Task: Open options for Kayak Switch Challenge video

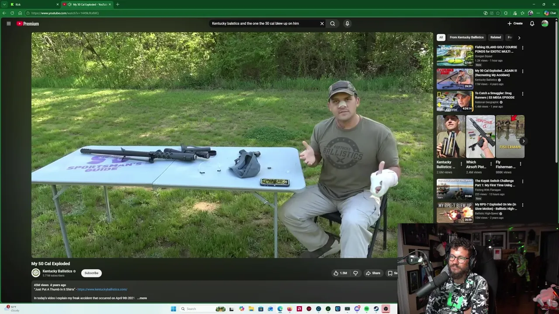Action: click(x=522, y=181)
